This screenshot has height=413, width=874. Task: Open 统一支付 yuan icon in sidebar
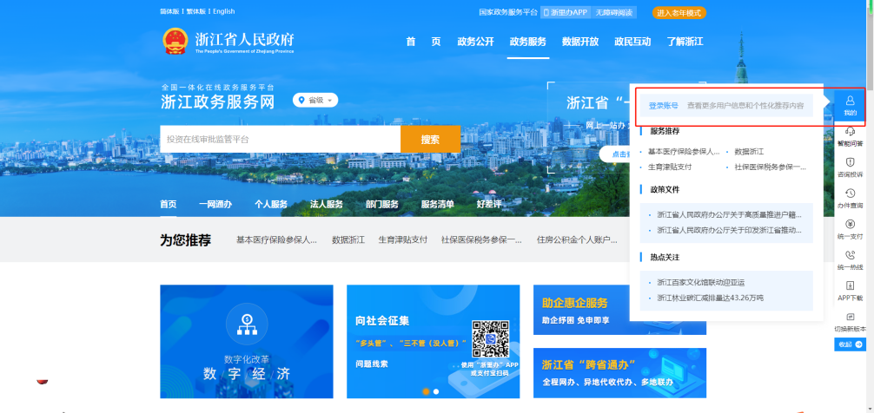click(850, 228)
